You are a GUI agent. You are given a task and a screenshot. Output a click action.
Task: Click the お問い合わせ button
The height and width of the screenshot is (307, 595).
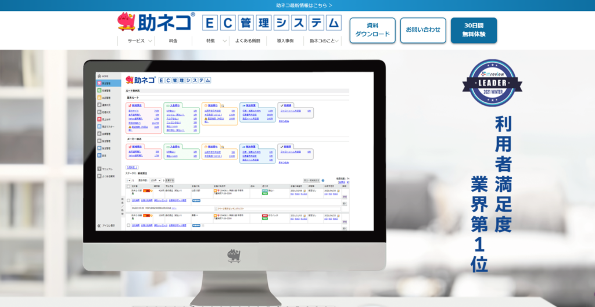click(x=423, y=30)
